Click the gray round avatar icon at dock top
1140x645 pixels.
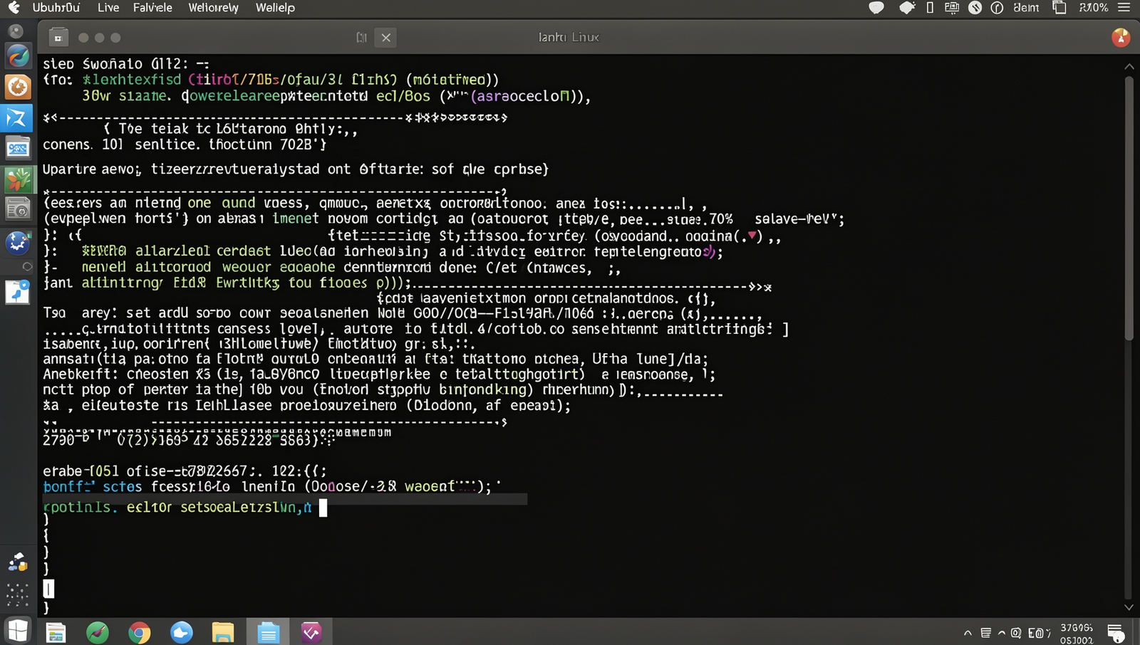pyautogui.click(x=16, y=31)
